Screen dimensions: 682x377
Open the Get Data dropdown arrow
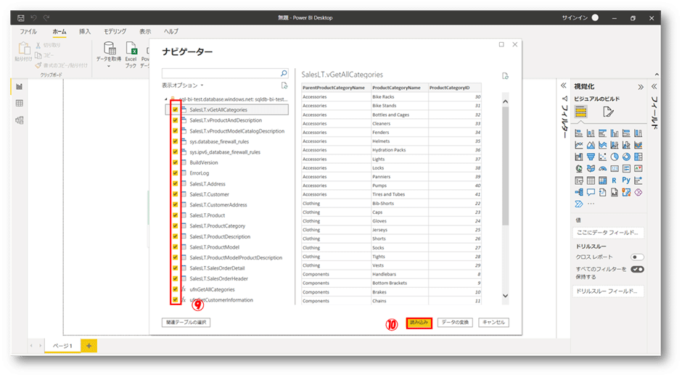coord(109,66)
